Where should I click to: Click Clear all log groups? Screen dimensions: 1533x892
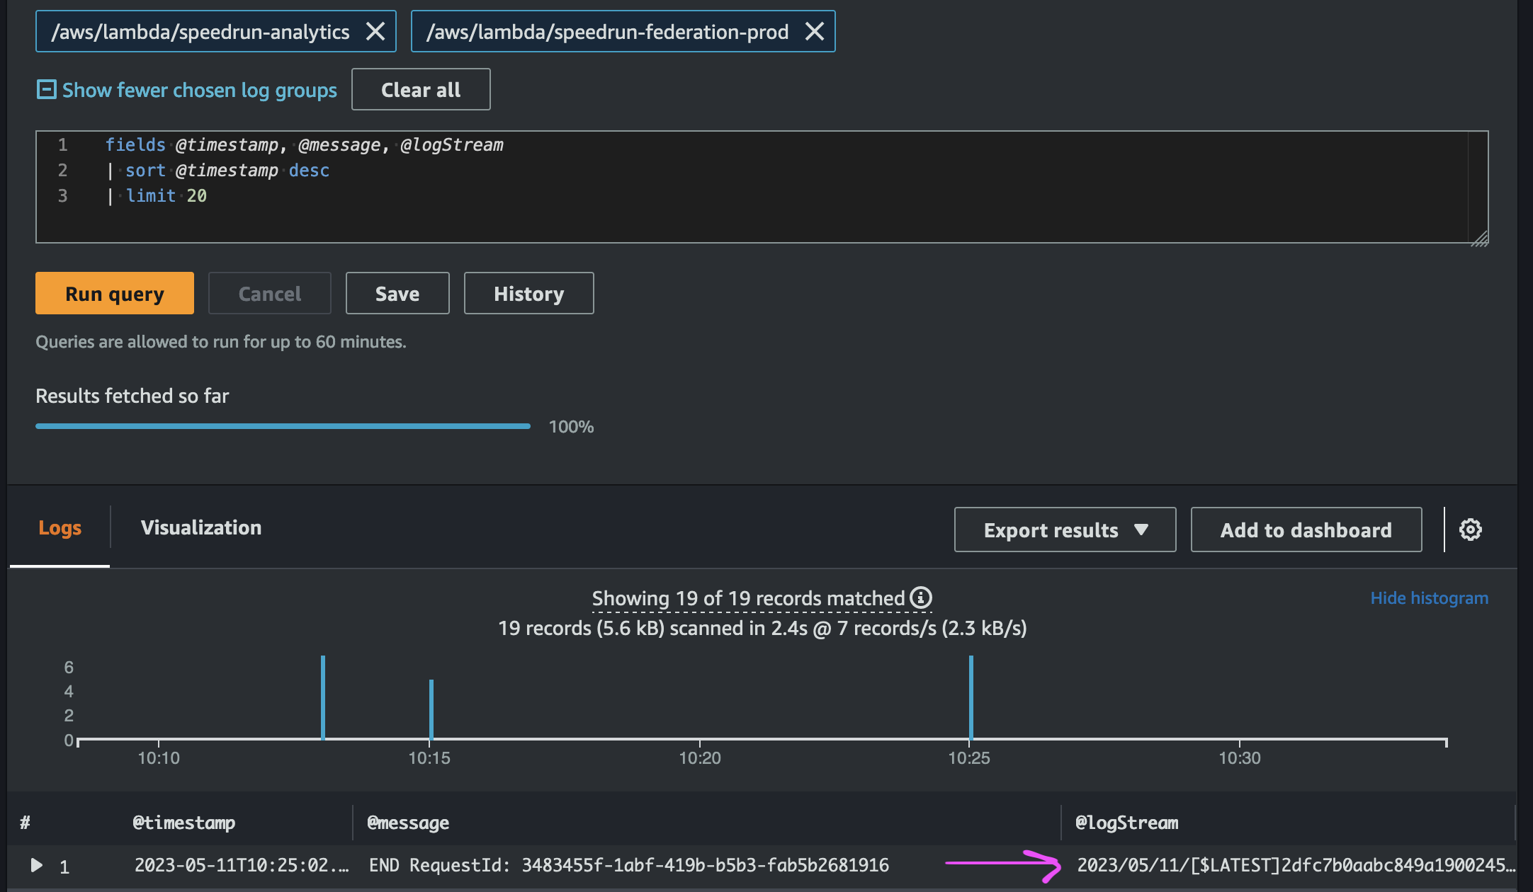tap(421, 90)
